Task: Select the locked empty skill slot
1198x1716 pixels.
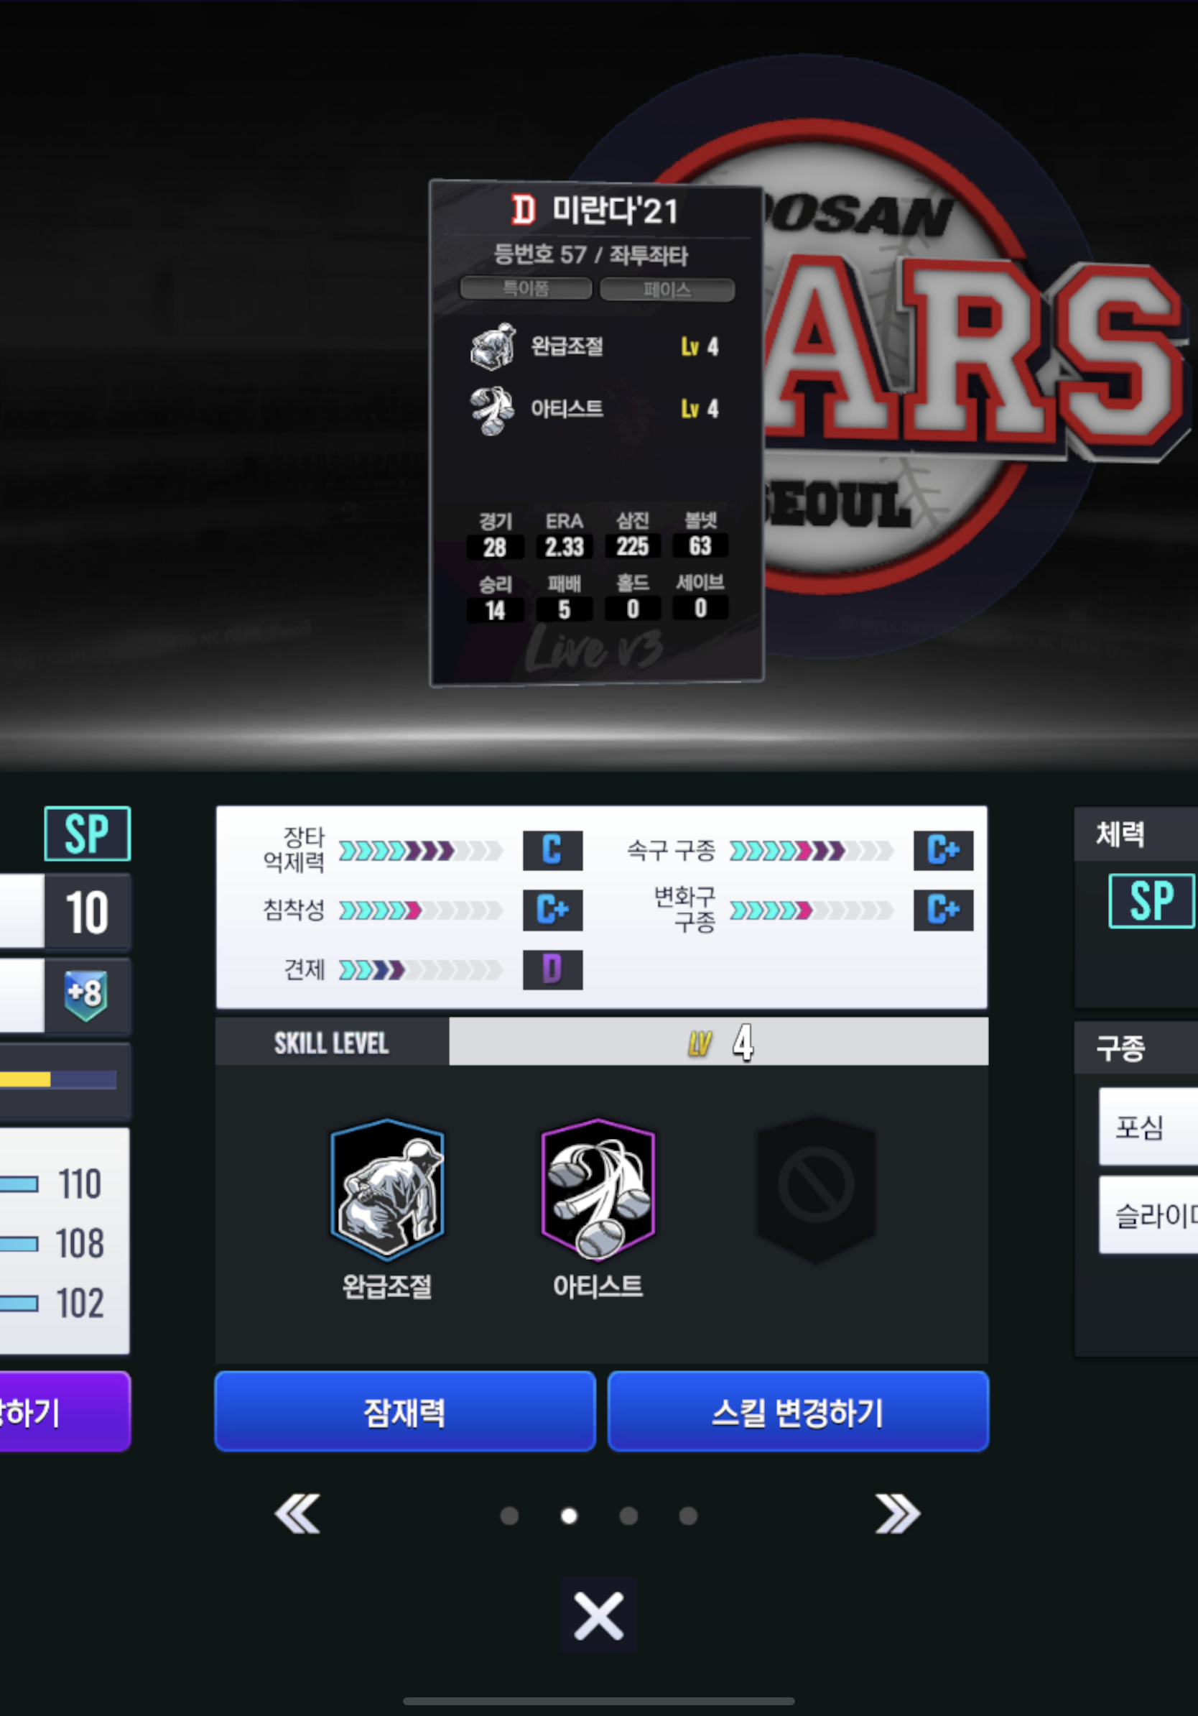Action: [x=816, y=1189]
